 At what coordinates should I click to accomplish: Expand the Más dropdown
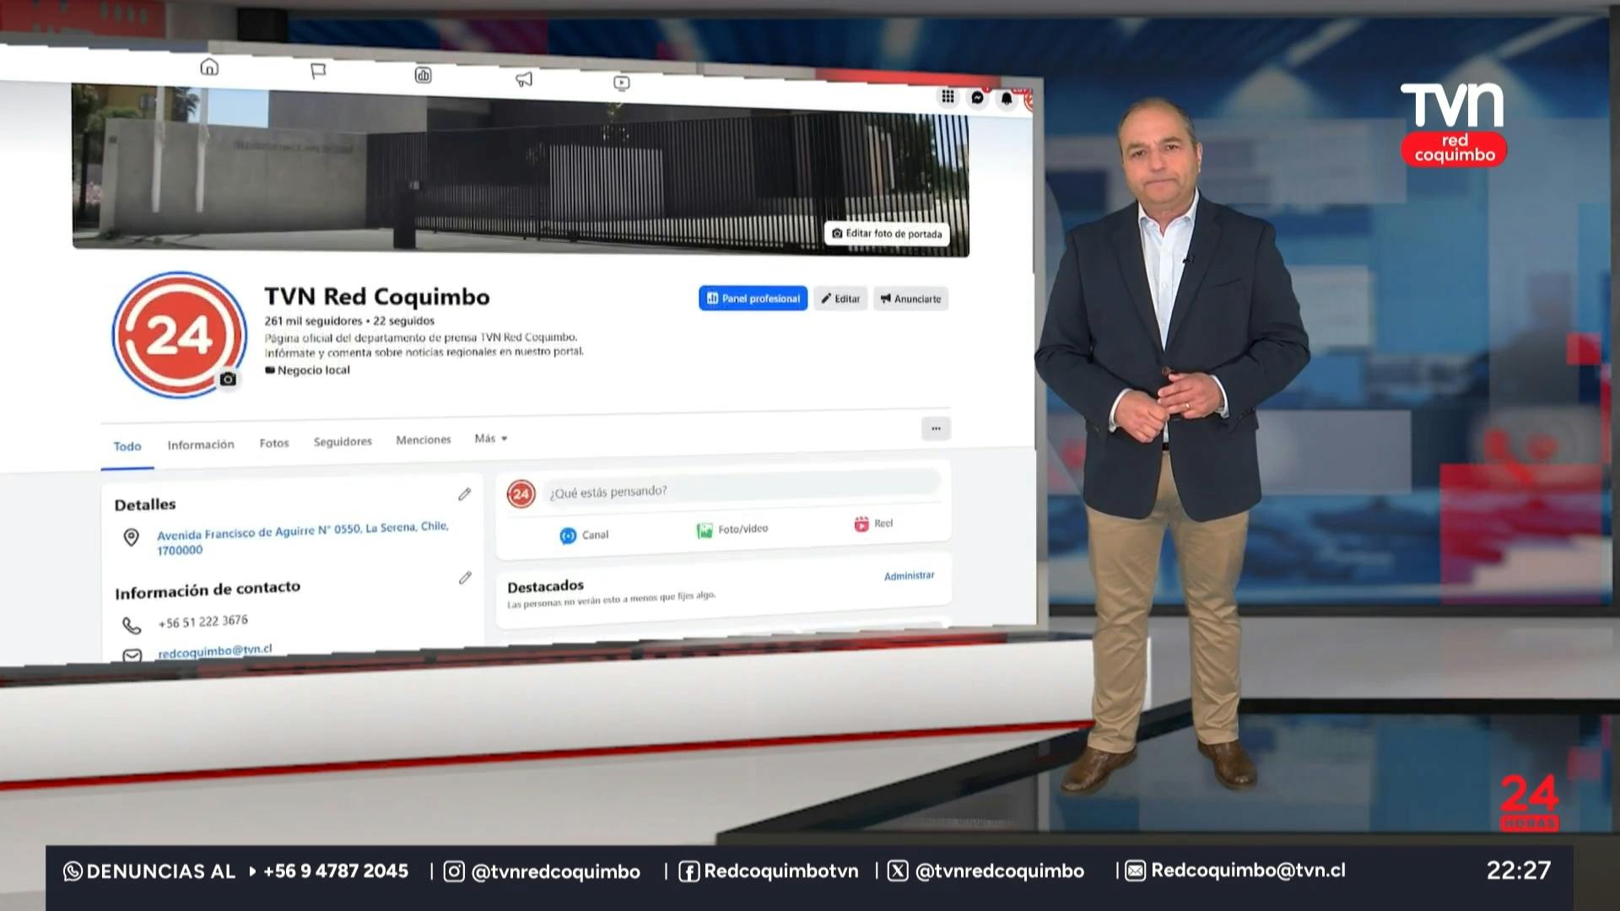[491, 439]
